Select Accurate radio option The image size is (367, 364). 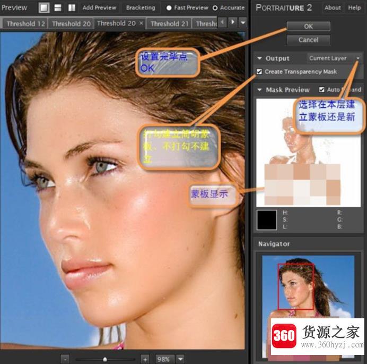pos(229,8)
